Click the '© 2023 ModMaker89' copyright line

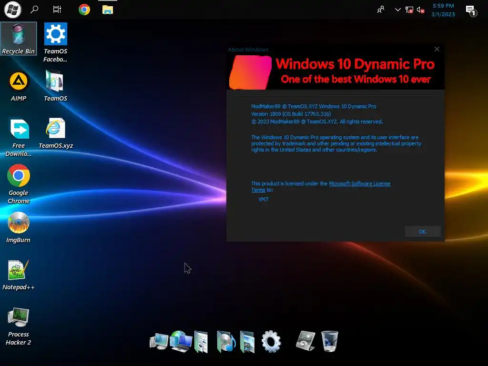click(317, 122)
